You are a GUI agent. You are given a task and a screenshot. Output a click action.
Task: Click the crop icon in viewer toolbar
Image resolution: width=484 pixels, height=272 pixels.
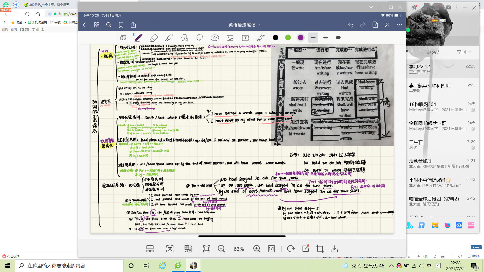pyautogui.click(x=320, y=249)
